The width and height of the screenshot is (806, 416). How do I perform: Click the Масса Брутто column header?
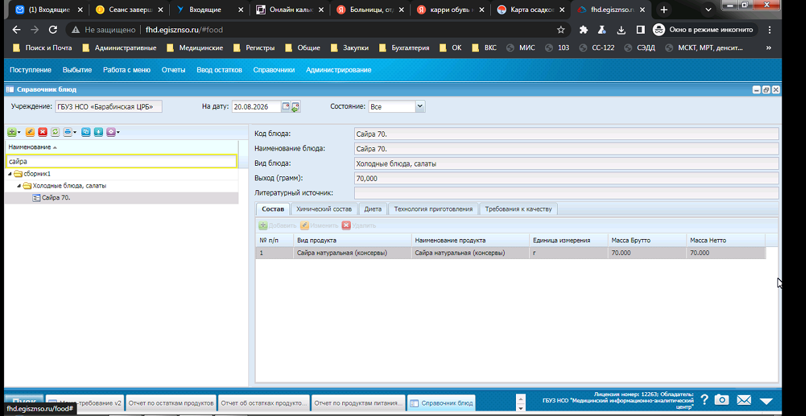pos(647,240)
